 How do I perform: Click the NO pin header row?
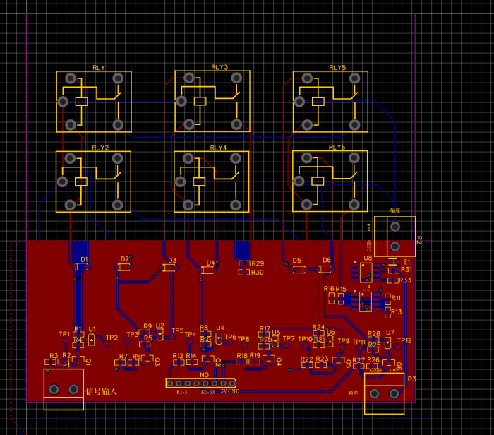tap(201, 383)
